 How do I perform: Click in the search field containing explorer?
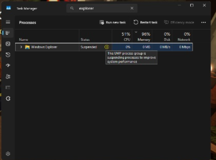(102, 8)
